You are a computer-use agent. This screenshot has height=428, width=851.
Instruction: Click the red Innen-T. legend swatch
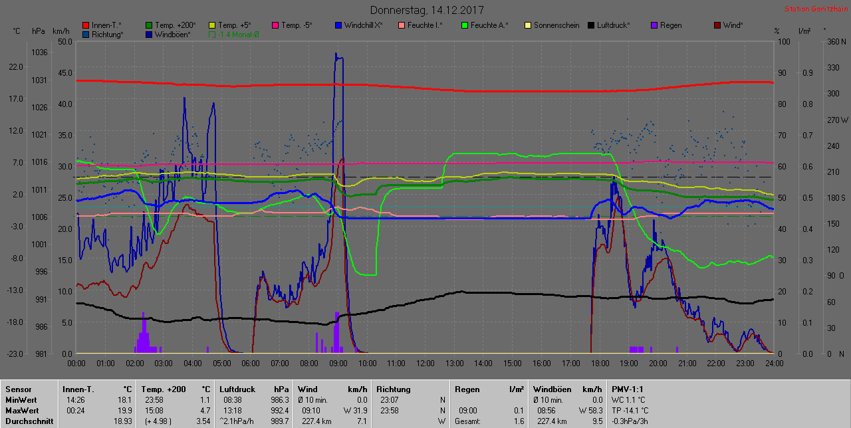[x=86, y=25]
